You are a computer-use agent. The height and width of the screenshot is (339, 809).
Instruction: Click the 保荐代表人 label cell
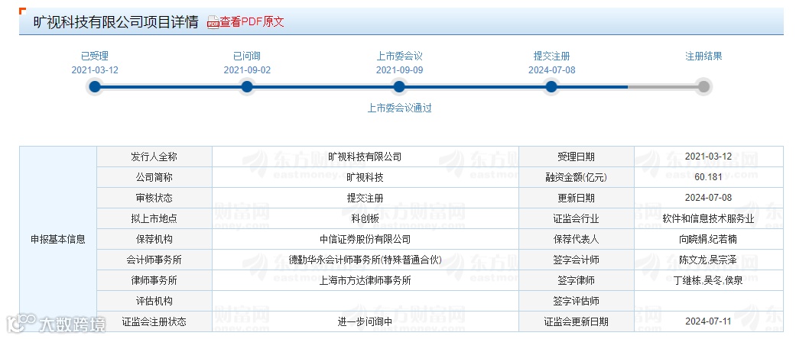click(577, 239)
